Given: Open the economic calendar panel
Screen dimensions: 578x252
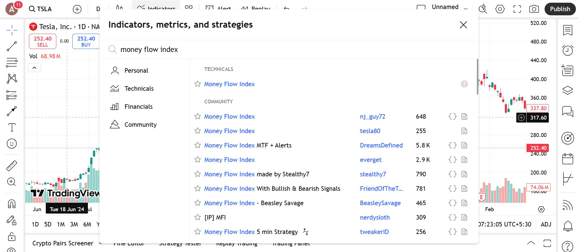Looking at the screenshot, I should pyautogui.click(x=568, y=159).
